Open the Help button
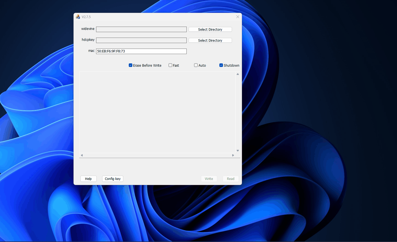The height and width of the screenshot is (242, 397). [x=88, y=179]
